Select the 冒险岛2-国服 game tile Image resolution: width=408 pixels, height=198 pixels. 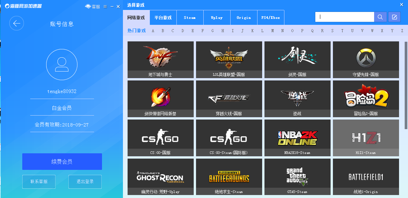366,99
